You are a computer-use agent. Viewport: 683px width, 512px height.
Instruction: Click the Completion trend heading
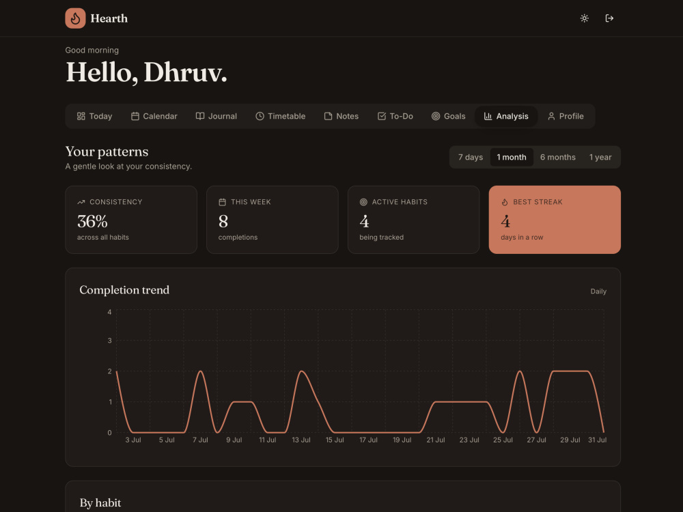point(124,290)
